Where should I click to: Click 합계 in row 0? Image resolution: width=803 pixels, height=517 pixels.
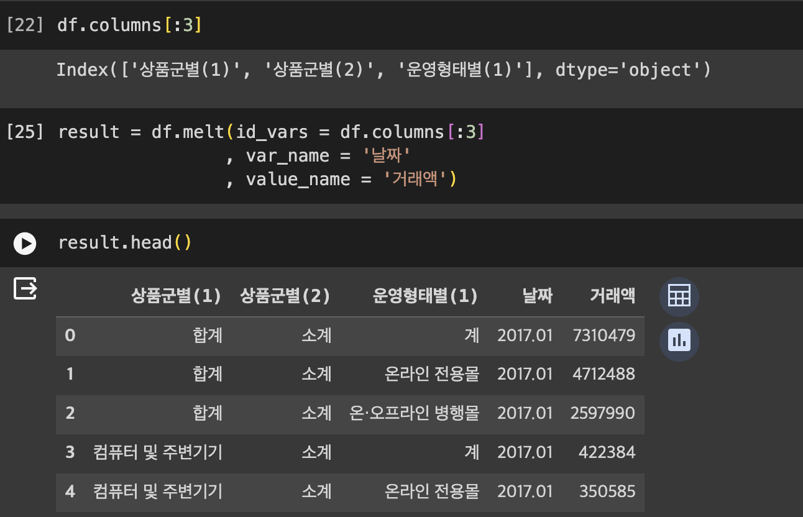point(208,336)
